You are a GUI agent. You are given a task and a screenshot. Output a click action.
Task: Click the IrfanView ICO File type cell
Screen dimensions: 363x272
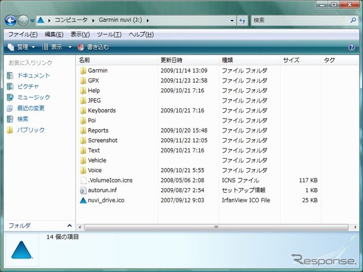tap(246, 200)
